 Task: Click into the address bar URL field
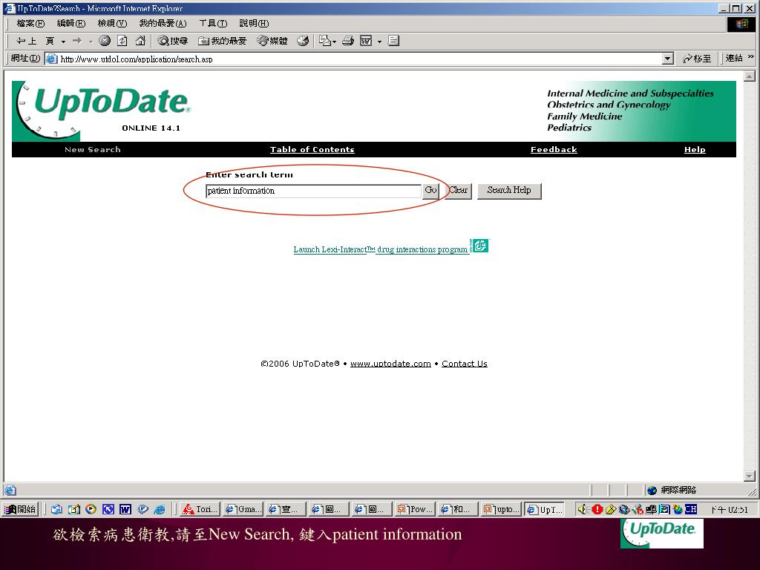click(x=358, y=59)
